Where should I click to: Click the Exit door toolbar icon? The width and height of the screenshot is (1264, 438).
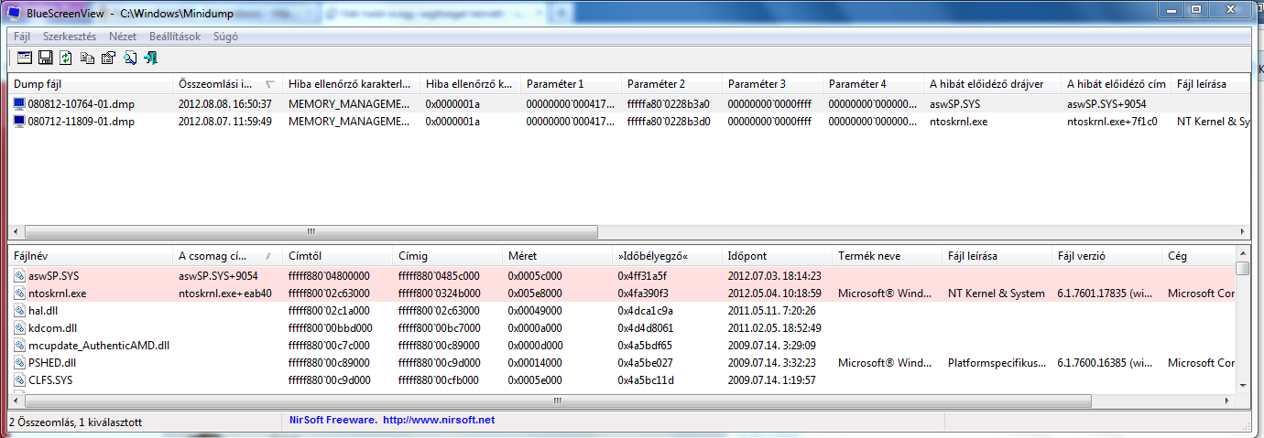pos(150,59)
